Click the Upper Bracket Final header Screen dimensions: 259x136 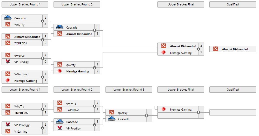tap(181, 4)
